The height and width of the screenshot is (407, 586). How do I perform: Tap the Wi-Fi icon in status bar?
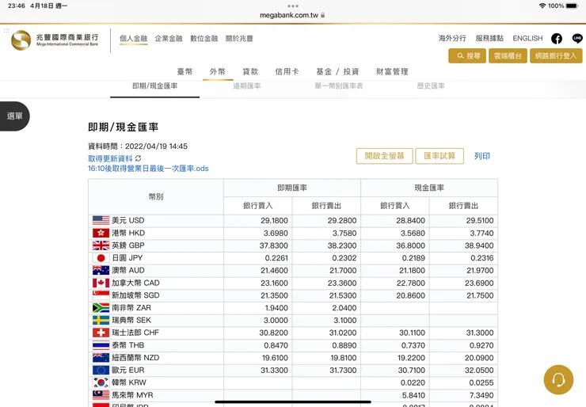[x=542, y=6]
